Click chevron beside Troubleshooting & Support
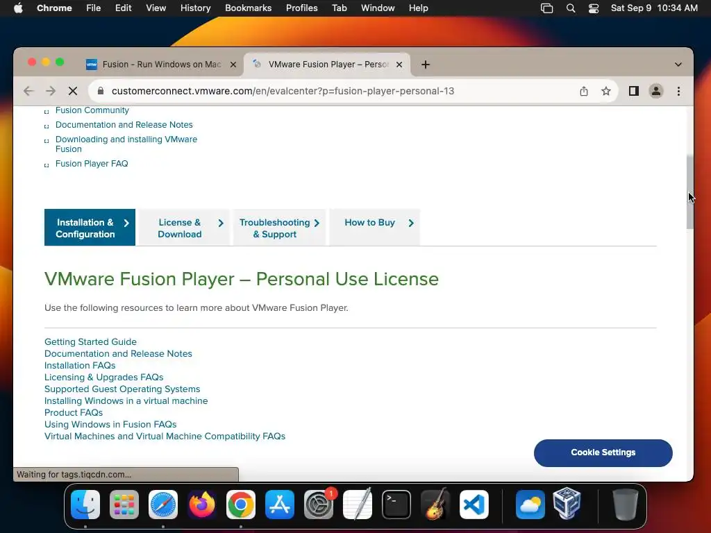Viewport: 711px width, 533px height. pyautogui.click(x=317, y=223)
